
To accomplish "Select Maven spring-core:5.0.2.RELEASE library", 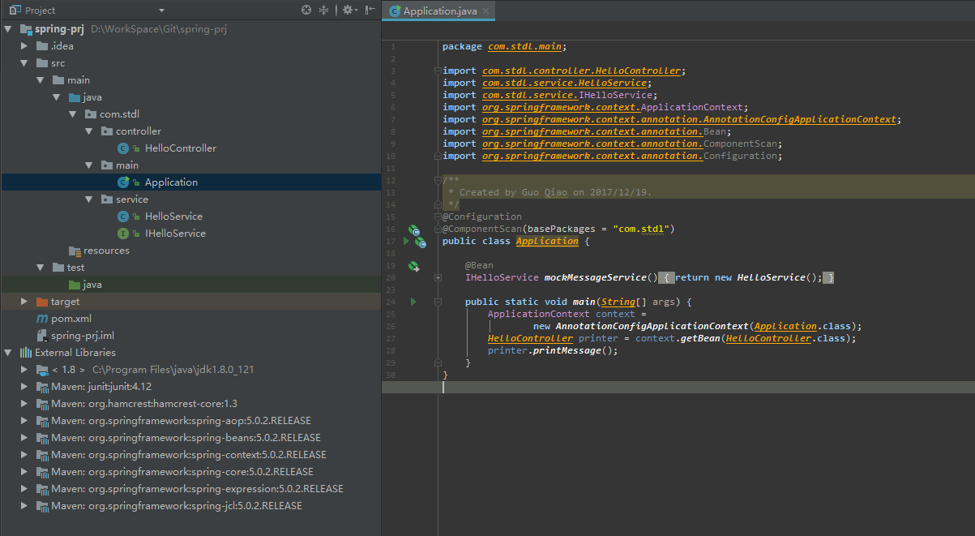I will (x=182, y=472).
